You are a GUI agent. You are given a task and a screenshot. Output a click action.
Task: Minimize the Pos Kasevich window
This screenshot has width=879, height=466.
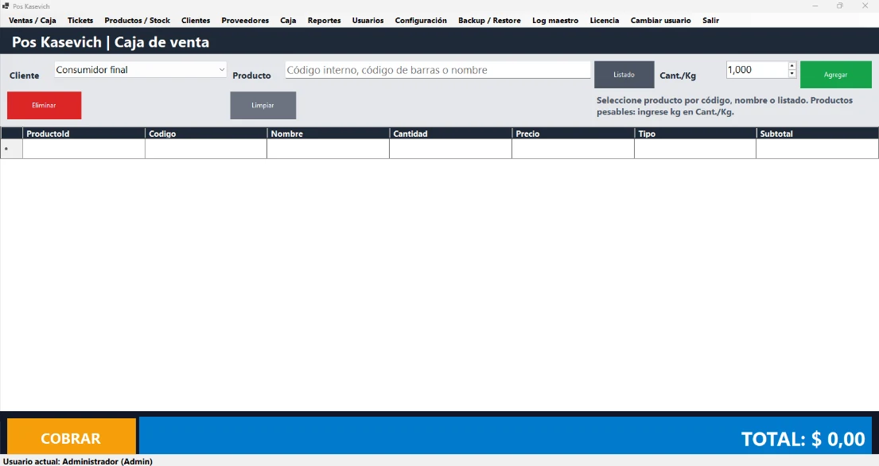tap(815, 6)
